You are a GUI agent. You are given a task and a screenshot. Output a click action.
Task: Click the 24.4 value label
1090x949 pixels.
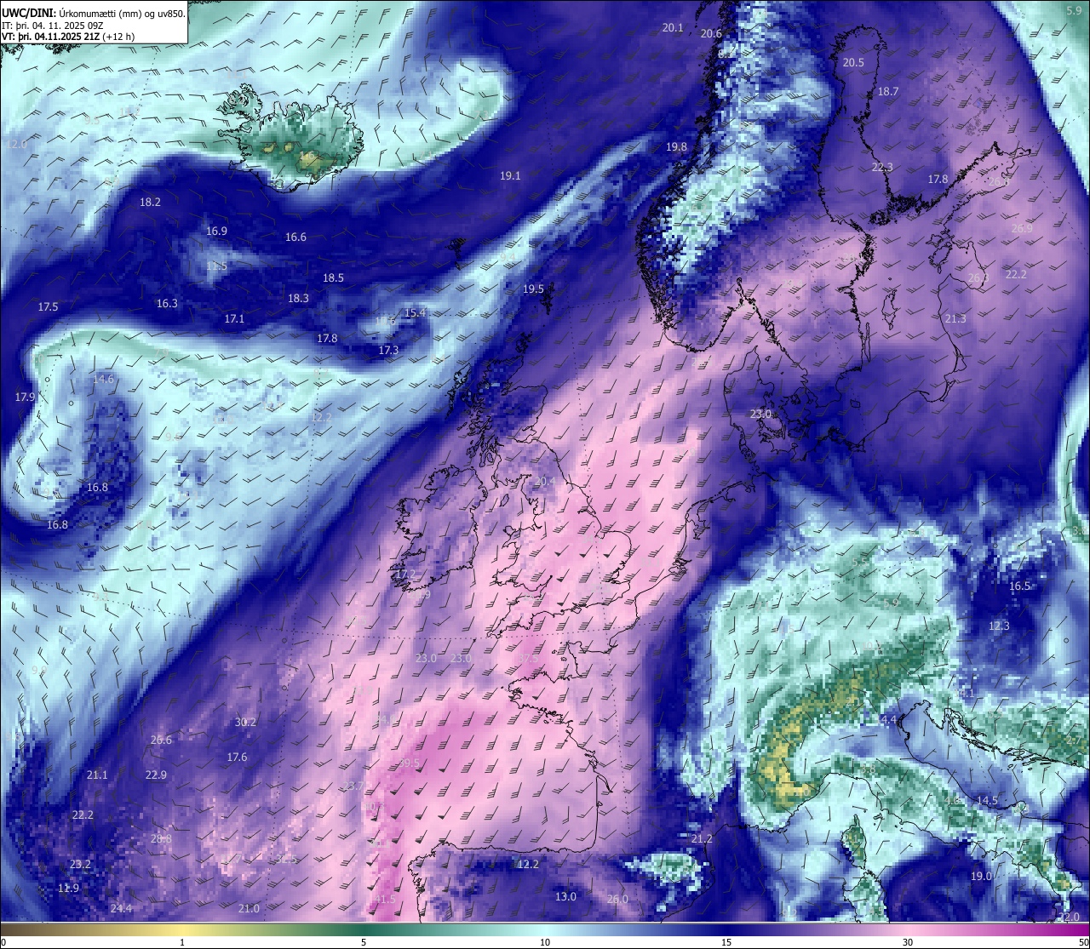point(121,909)
